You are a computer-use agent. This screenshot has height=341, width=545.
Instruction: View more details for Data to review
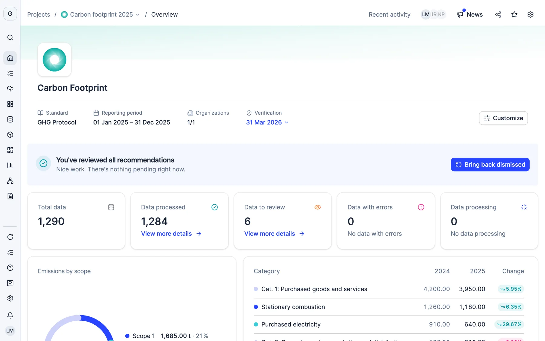coord(274,234)
